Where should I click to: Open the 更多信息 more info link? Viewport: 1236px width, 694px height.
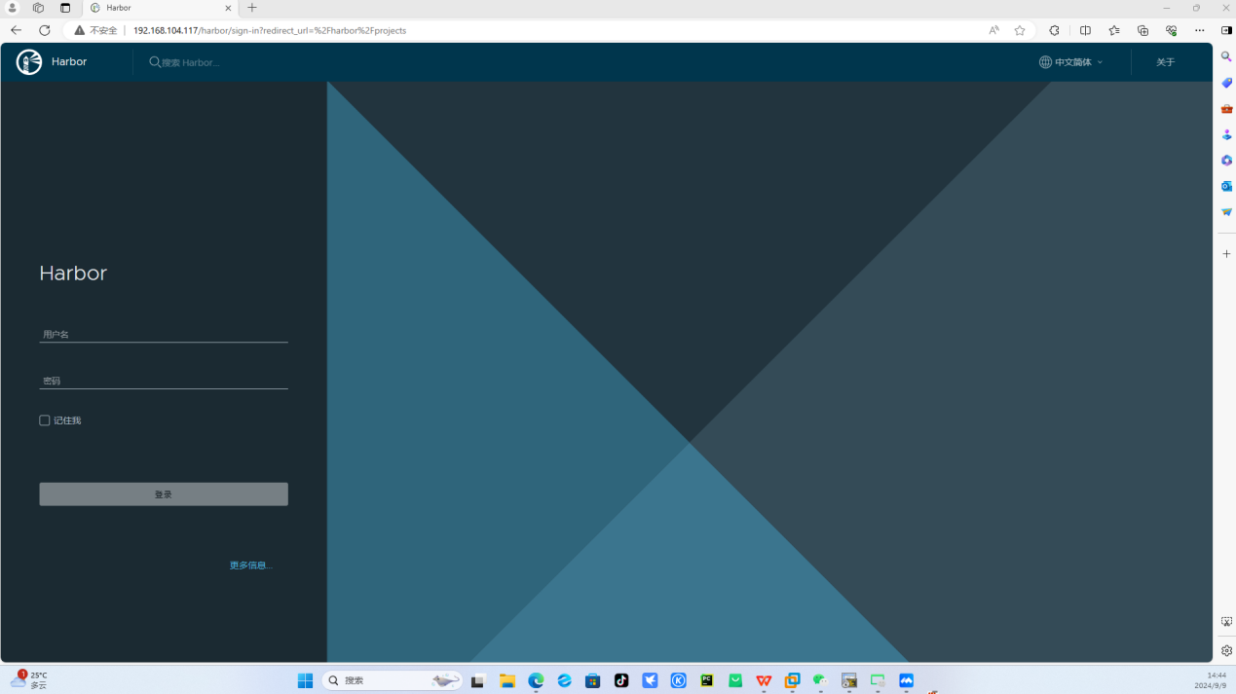pyautogui.click(x=250, y=566)
